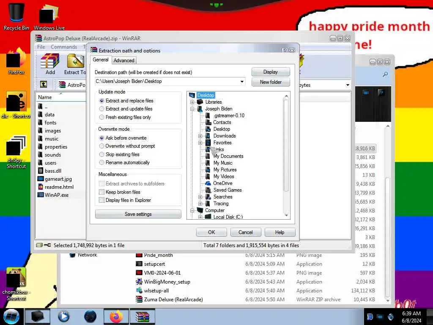This screenshot has width=433, height=325.
Task: Enable Display files in Explorer checkbox
Action: (x=101, y=200)
